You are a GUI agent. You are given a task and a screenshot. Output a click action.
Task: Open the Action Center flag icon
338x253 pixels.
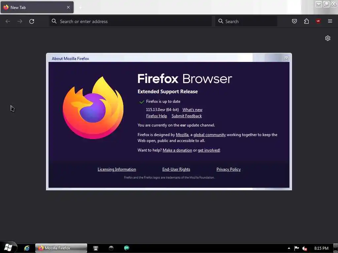click(x=297, y=248)
